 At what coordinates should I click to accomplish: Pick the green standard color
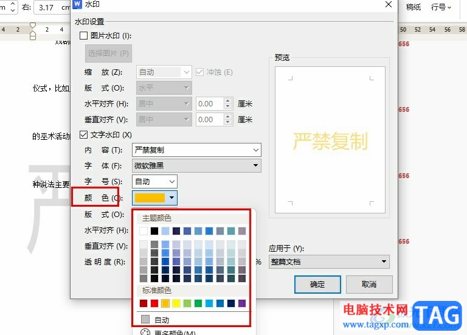198,303
